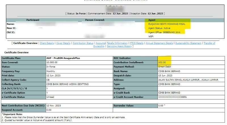
Task: Click the Print date value 12 Jun ,2023
Action: 53,75
